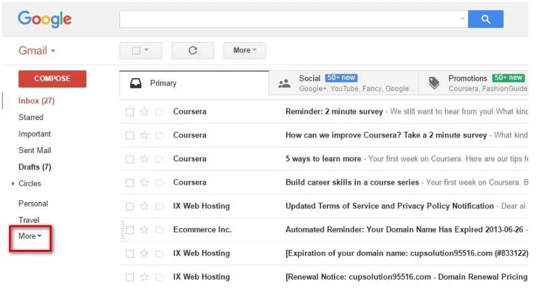Open the Sent Mail folder
The width and height of the screenshot is (540, 288).
coord(34,150)
